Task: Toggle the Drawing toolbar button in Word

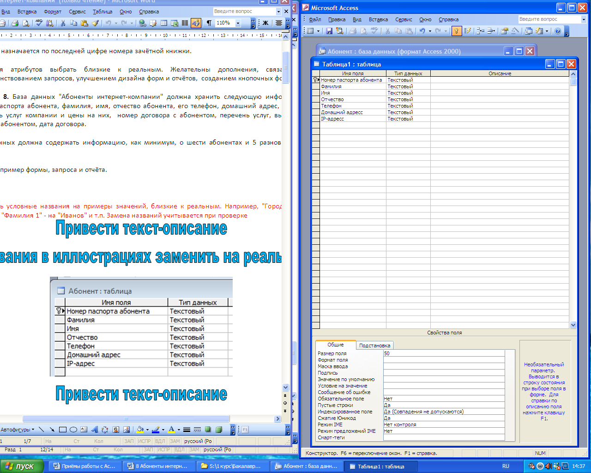Action: pyautogui.click(x=196, y=23)
